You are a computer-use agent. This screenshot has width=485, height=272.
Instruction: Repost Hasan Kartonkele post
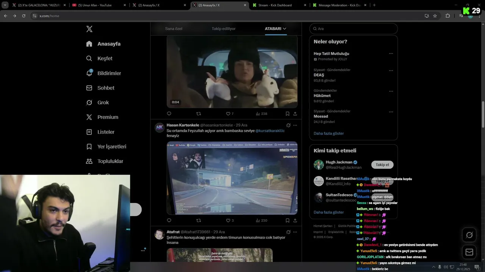point(199,221)
